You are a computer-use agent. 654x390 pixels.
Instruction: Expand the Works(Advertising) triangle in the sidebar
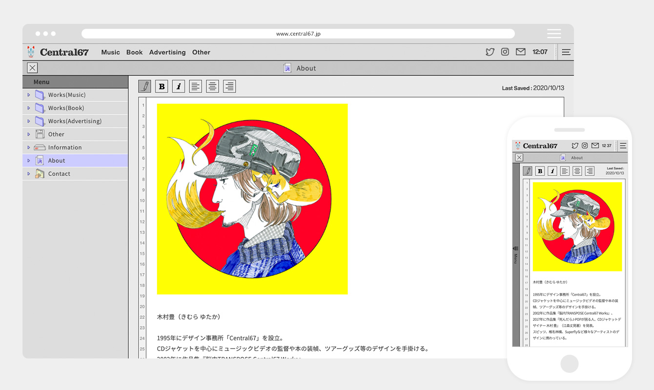[29, 121]
